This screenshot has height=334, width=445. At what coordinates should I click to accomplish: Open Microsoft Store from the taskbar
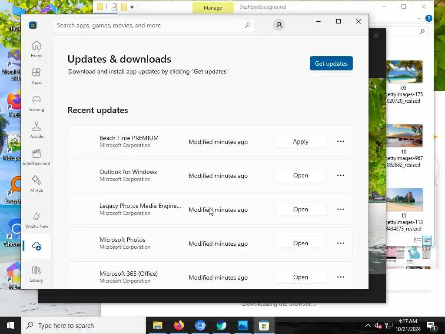(264, 325)
